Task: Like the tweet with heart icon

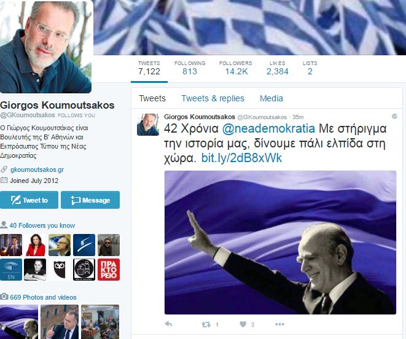Action: (x=243, y=324)
